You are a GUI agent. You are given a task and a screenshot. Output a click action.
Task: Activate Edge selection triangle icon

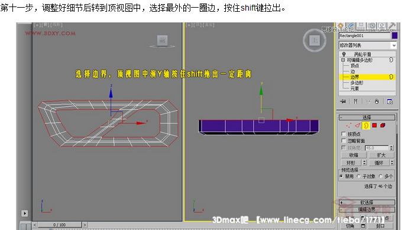tap(358, 126)
